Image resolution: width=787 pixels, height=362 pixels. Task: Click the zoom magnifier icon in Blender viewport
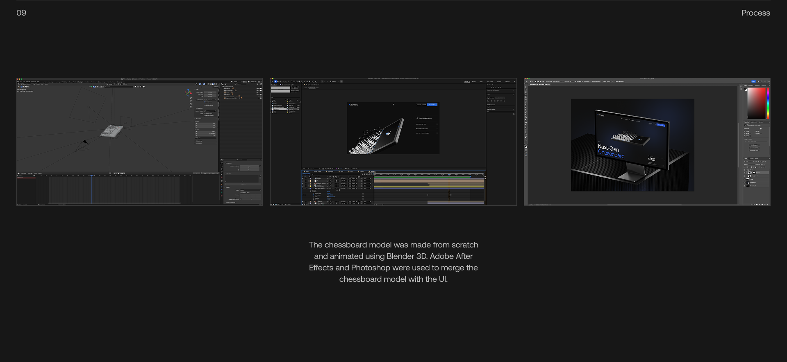click(191, 98)
